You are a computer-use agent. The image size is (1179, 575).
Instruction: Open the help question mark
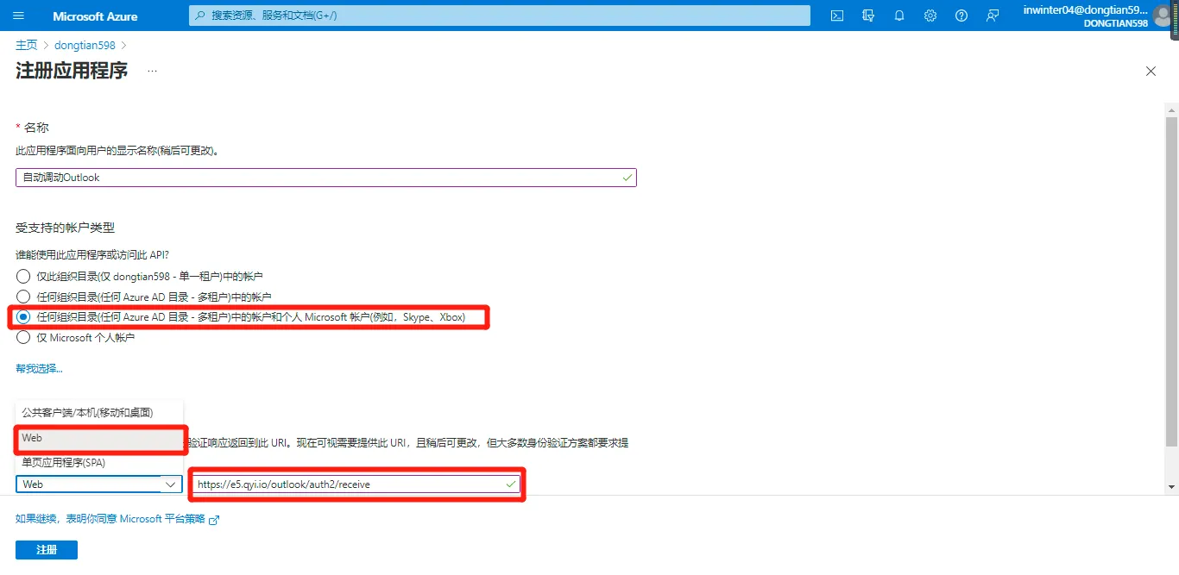961,16
